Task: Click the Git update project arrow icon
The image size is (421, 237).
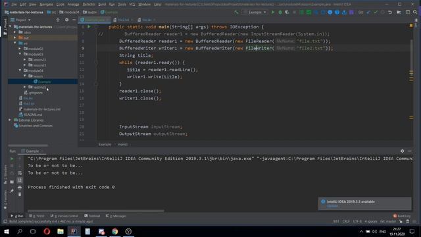Action: click(368, 12)
